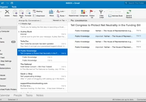Collapse the 3 Weeks Ago group
The height and width of the screenshot is (102, 146).
pos(19,24)
